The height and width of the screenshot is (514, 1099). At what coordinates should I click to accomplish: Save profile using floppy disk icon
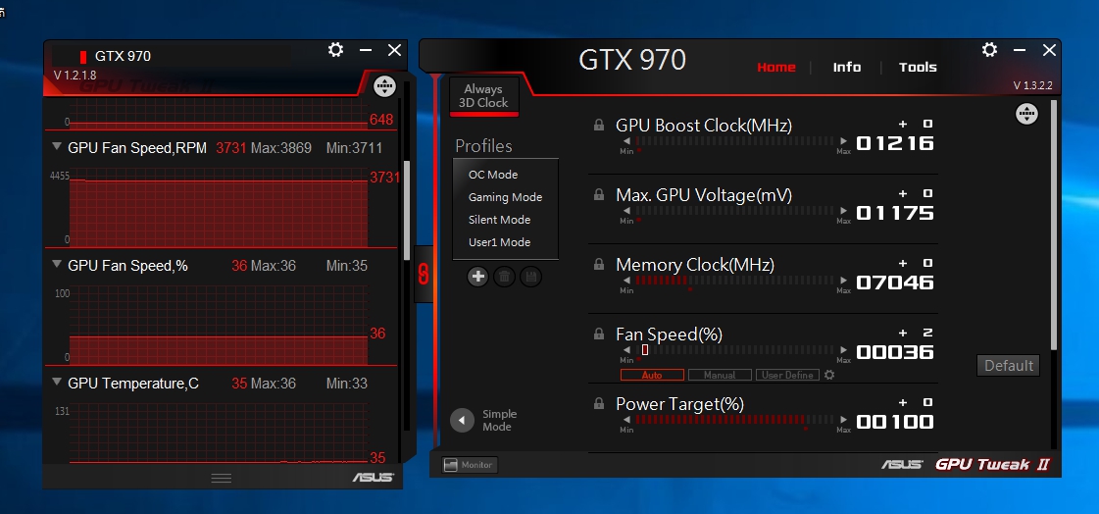[x=530, y=277]
